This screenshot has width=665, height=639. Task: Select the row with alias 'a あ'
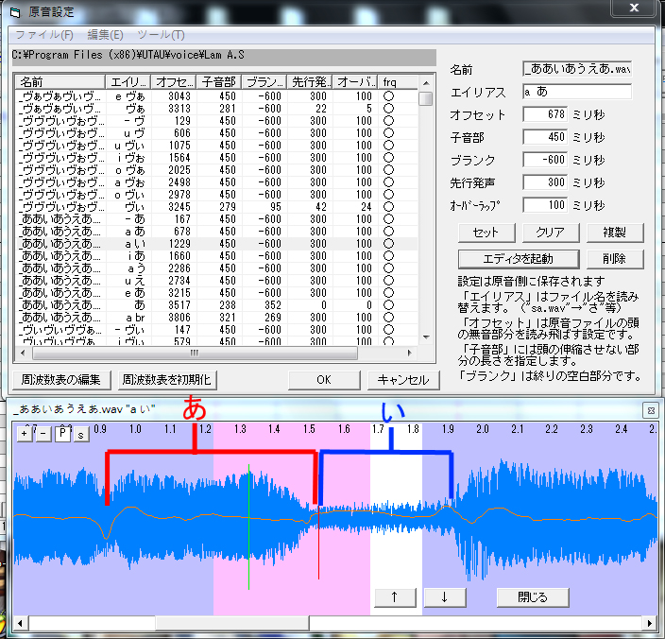pyautogui.click(x=216, y=232)
